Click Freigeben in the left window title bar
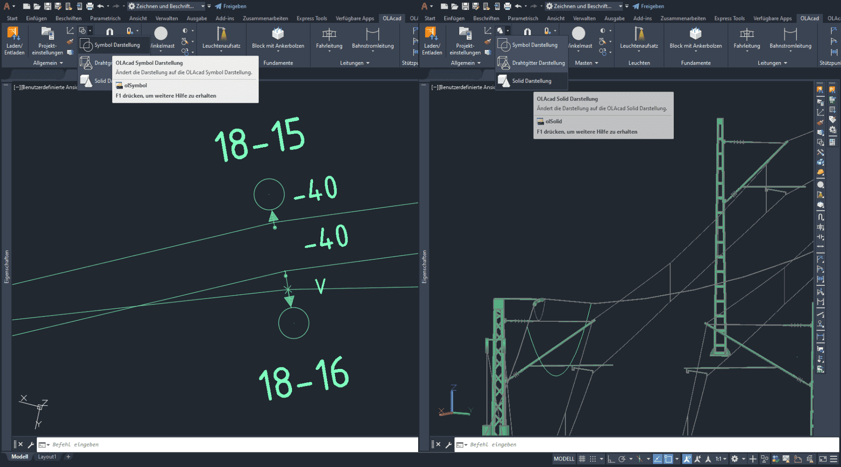841x467 pixels. pos(230,6)
